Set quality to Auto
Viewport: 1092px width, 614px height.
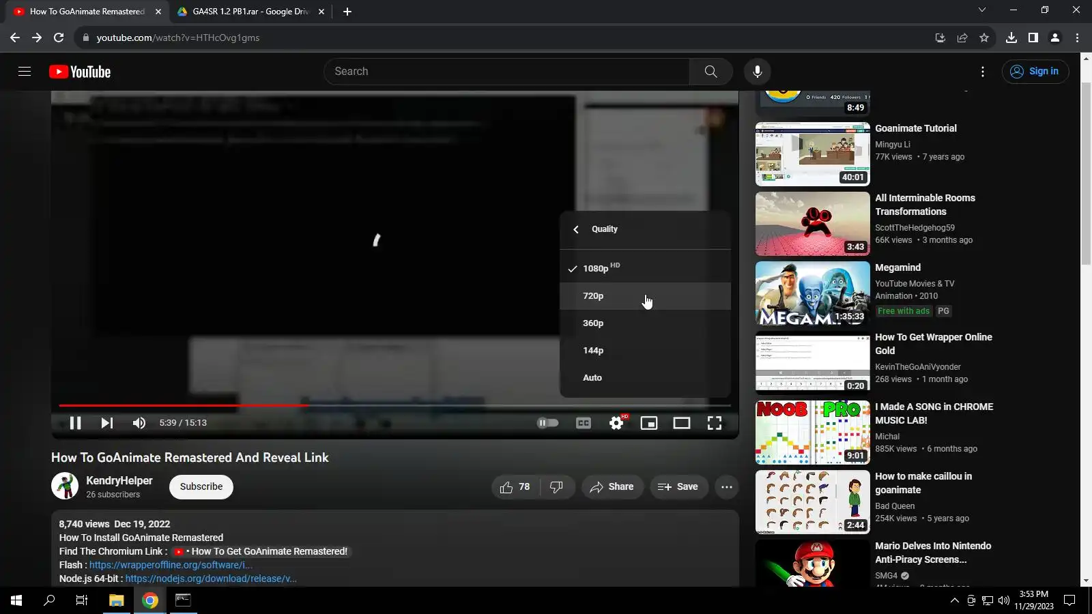tap(646, 378)
